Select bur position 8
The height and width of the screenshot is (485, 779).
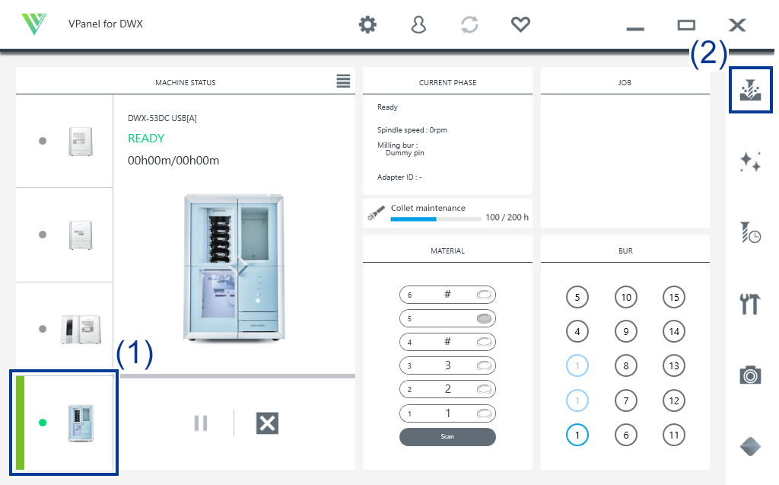(x=626, y=365)
